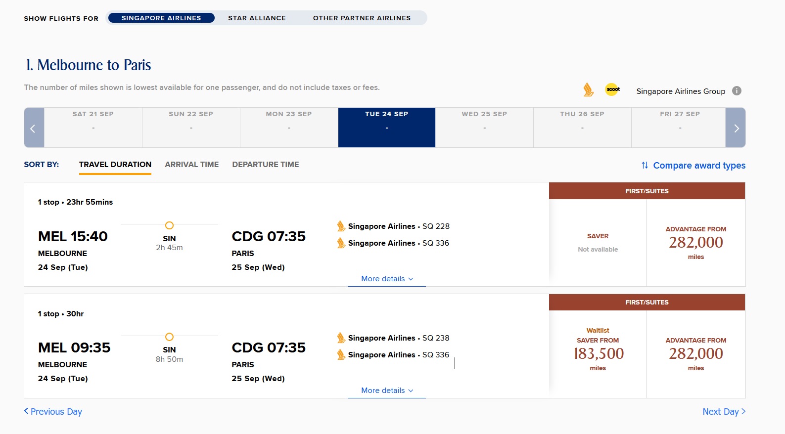Go to Previous Day link

(53, 412)
